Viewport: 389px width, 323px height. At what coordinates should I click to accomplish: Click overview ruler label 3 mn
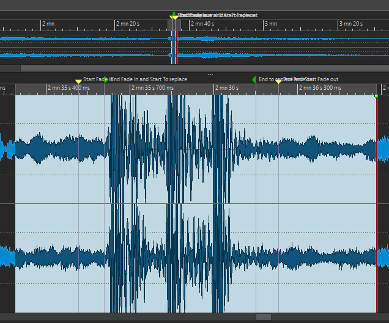click(x=271, y=24)
